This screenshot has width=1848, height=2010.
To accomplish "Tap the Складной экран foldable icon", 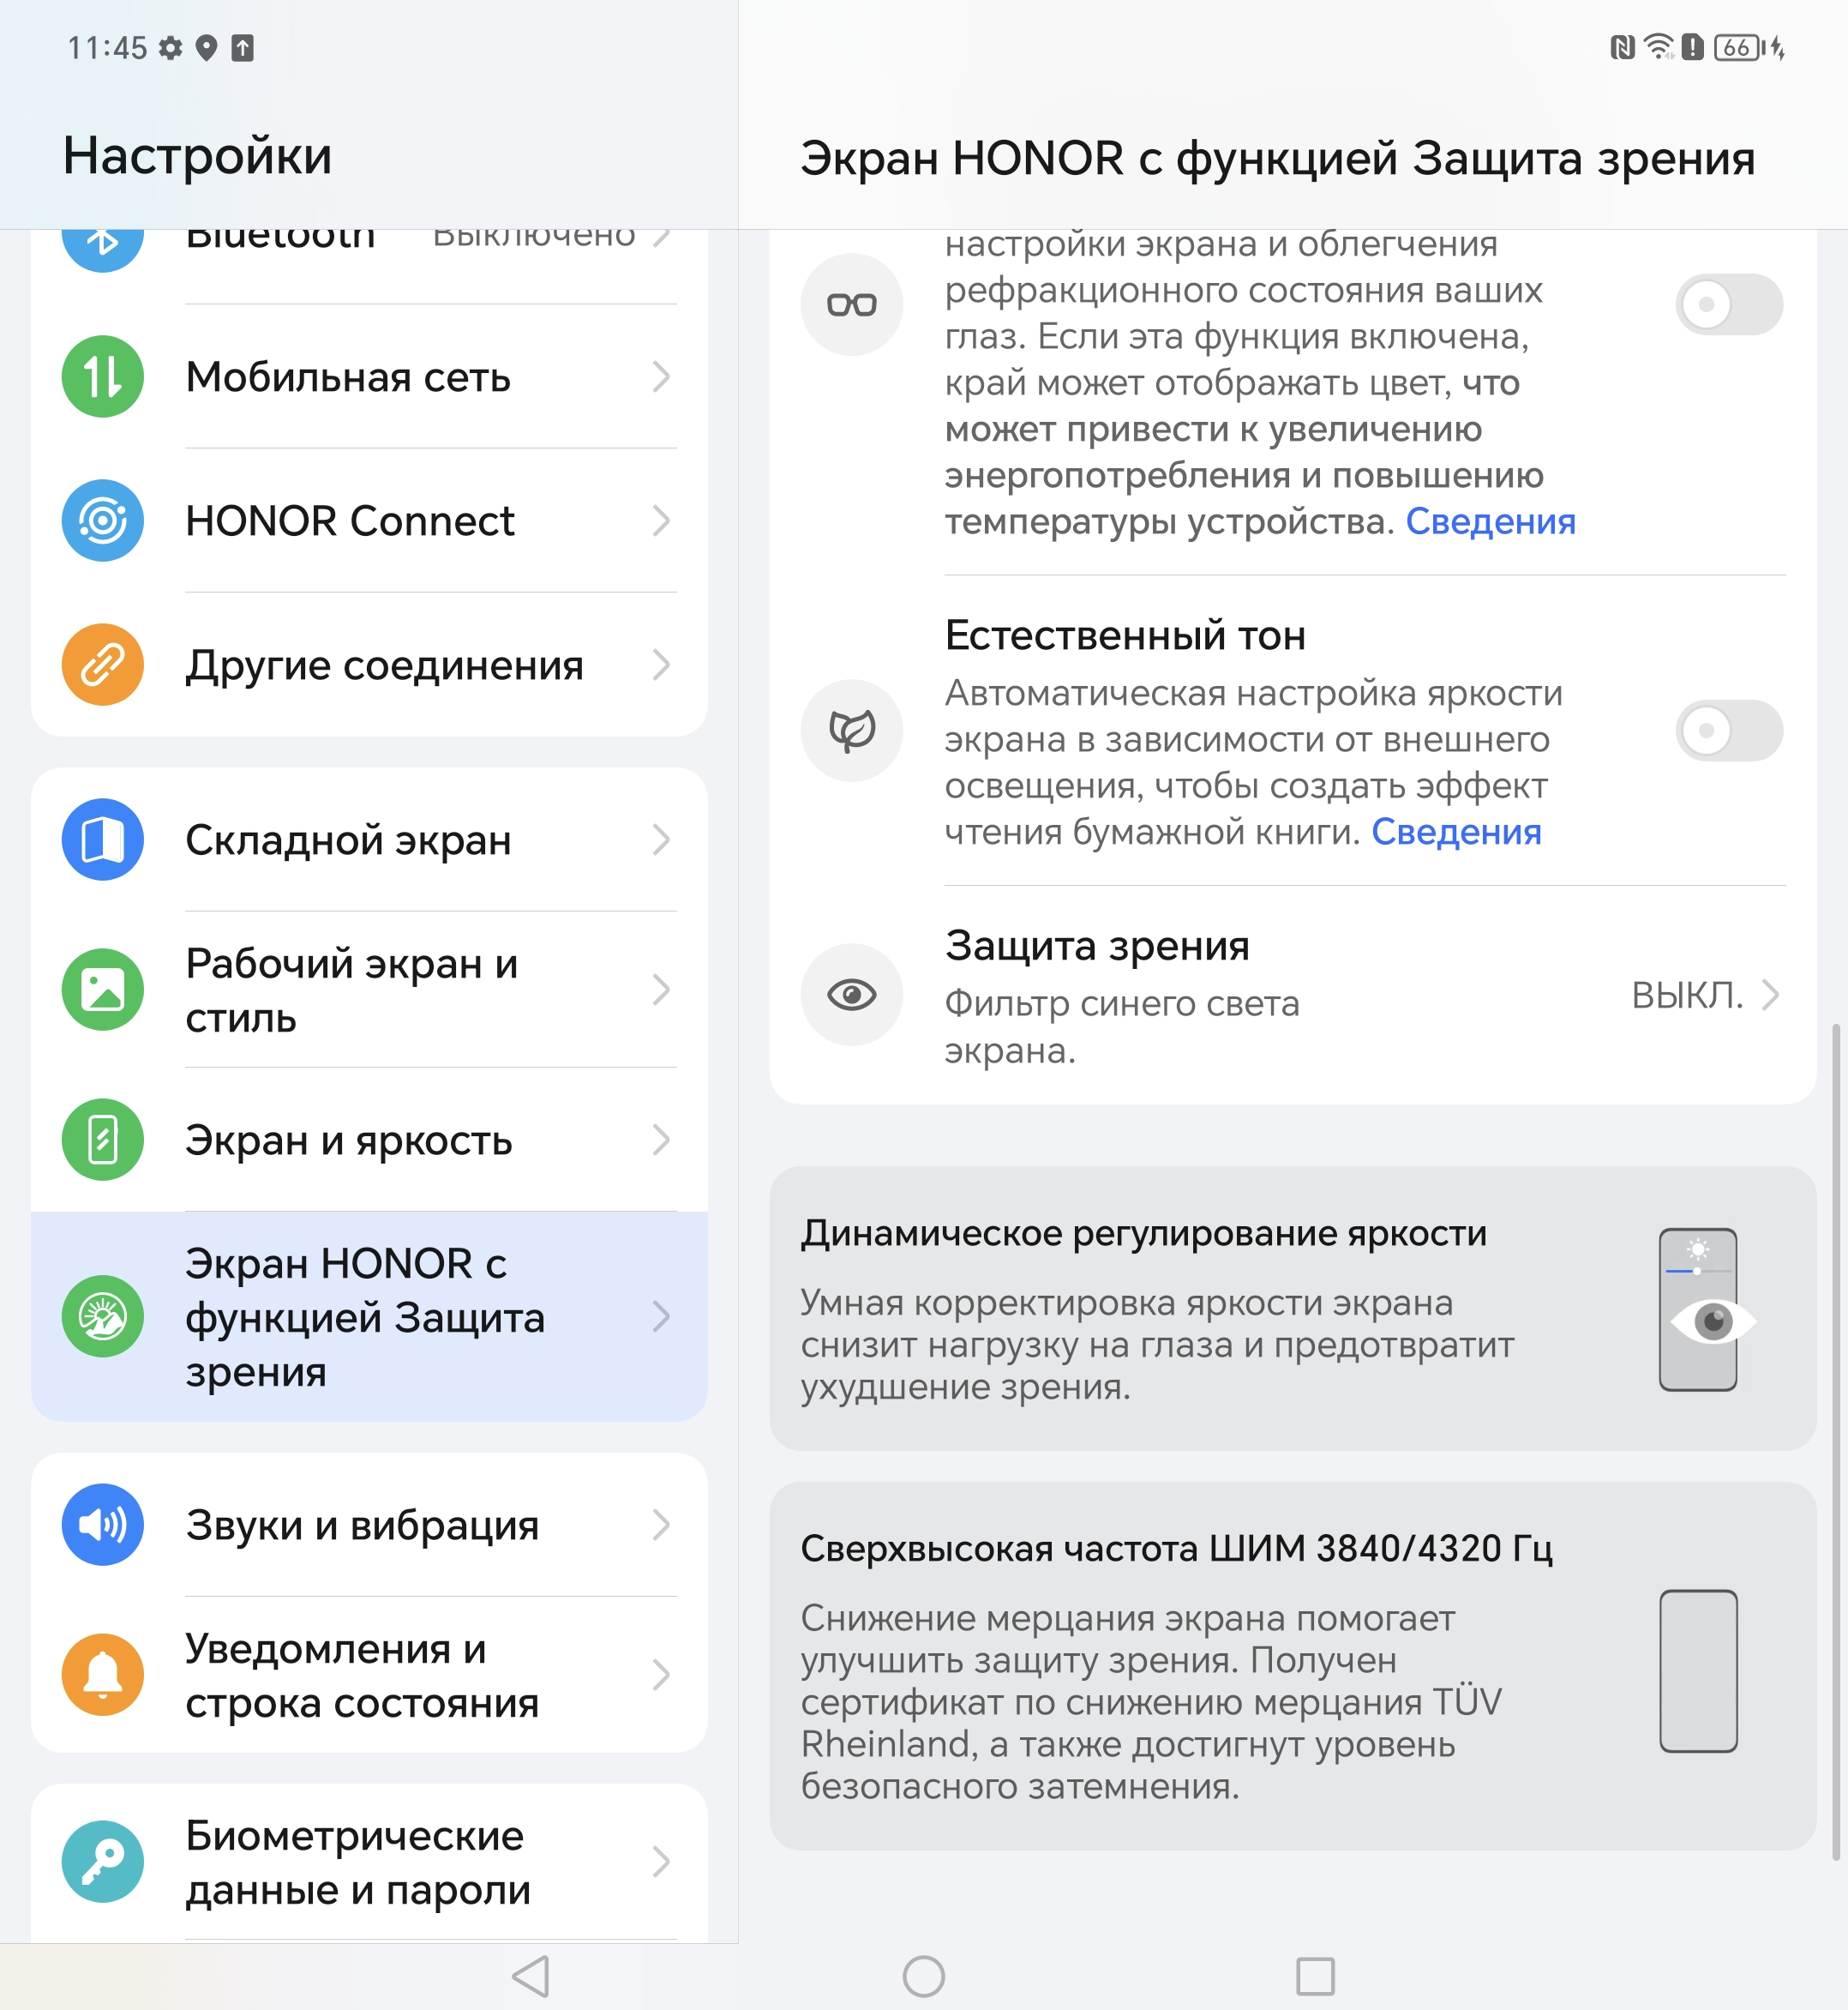I will (103, 840).
